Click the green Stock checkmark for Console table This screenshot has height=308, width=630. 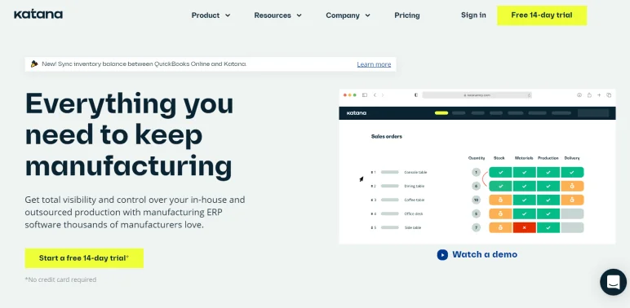pos(500,173)
